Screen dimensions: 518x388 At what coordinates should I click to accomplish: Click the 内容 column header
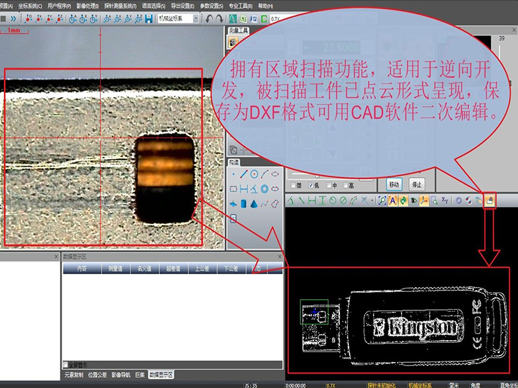pos(82,268)
